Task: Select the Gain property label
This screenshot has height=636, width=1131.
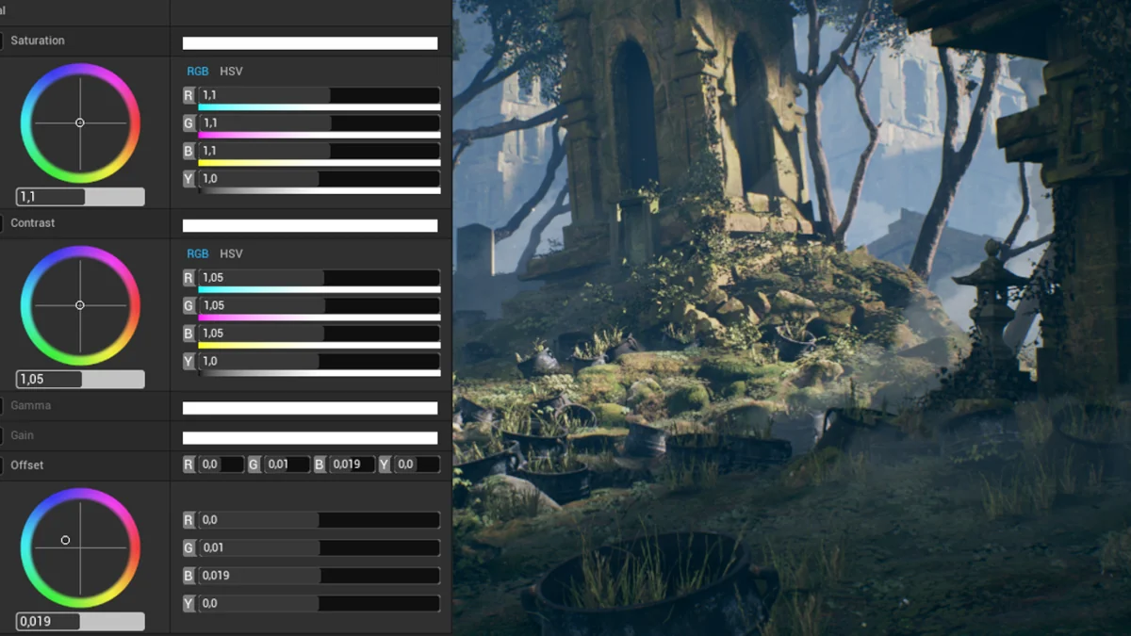Action: pos(22,435)
